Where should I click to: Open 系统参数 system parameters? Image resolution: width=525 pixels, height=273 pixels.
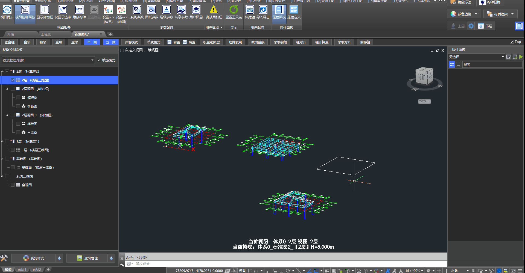coord(137,10)
